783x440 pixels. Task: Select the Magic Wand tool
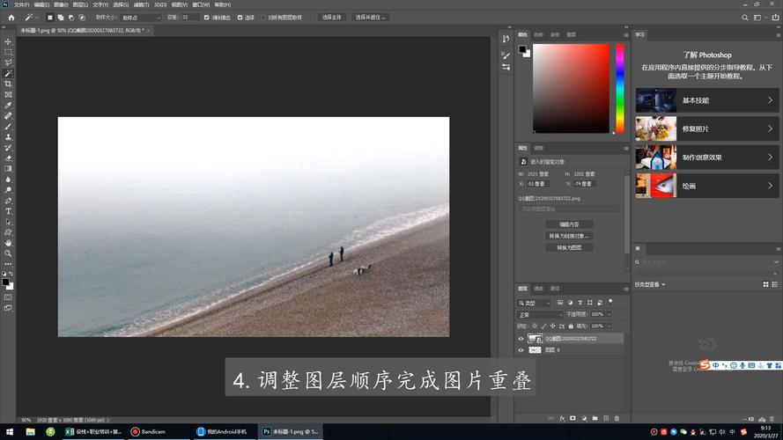[x=8, y=73]
